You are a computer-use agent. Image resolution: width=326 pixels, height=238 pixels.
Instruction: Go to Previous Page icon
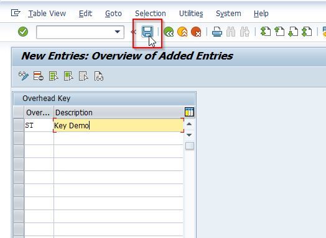[x=279, y=32]
